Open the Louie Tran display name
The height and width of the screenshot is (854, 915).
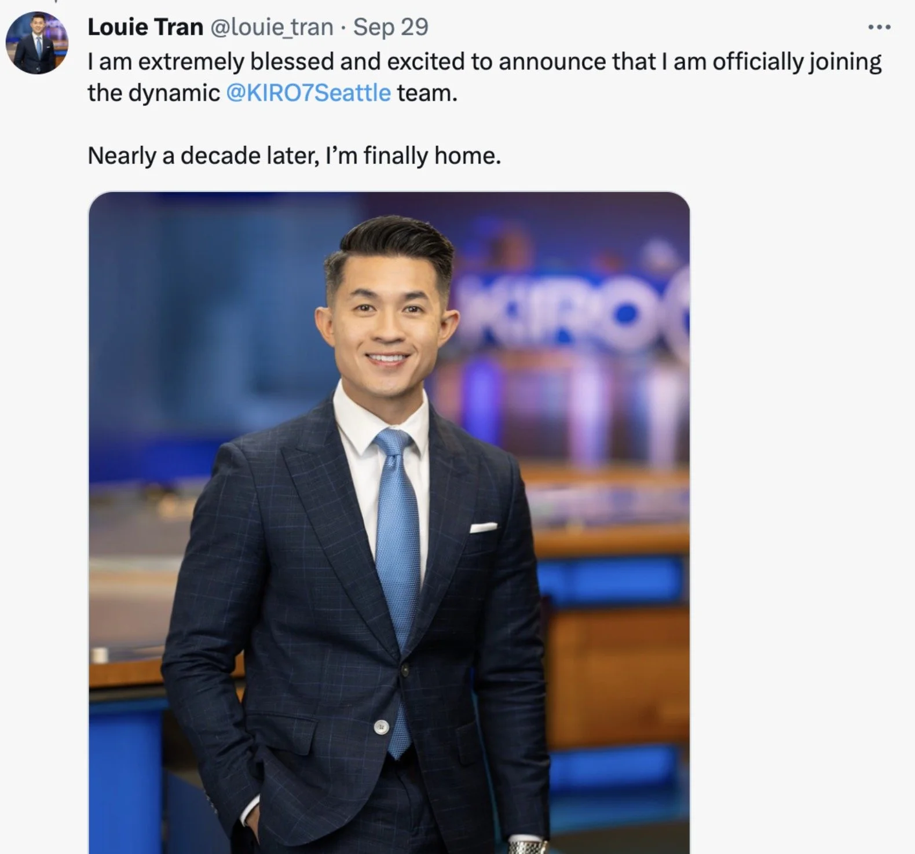click(145, 27)
